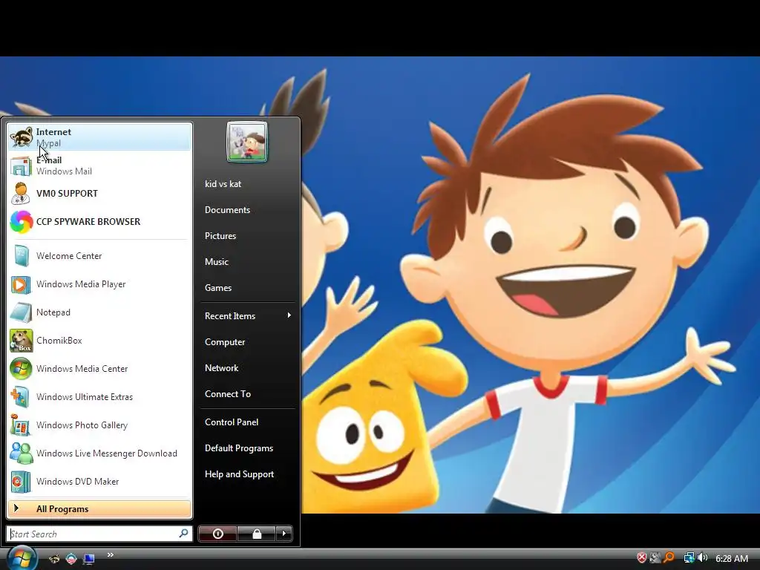Image resolution: width=760 pixels, height=570 pixels.
Task: Select Connect To in Start menu
Action: (248, 394)
